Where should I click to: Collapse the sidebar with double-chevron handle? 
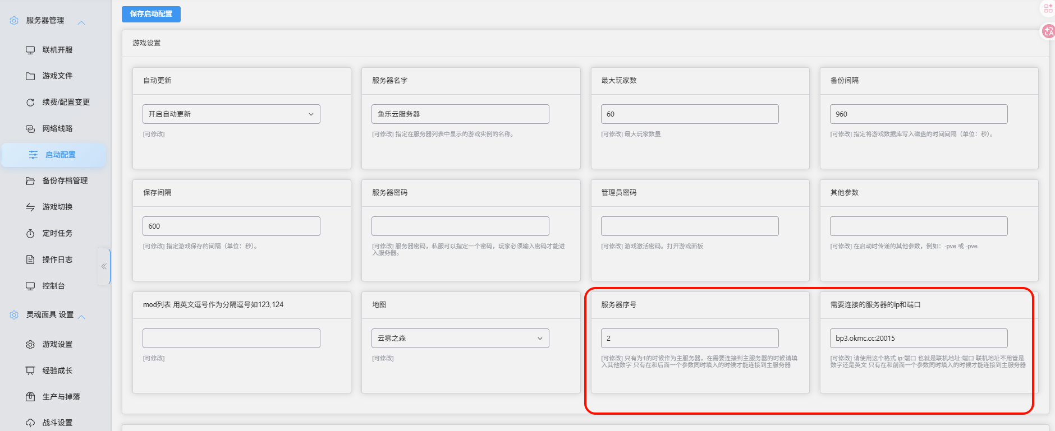click(104, 266)
